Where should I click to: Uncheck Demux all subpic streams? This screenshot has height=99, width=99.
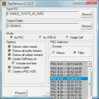tap(9, 55)
